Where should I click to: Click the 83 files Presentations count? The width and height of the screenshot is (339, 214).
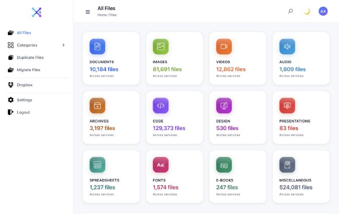pos(289,128)
